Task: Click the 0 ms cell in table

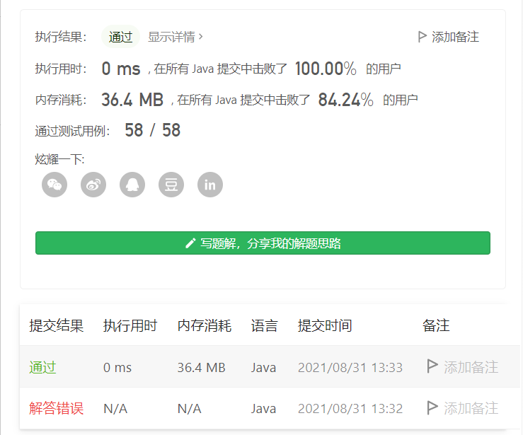Action: (x=117, y=368)
